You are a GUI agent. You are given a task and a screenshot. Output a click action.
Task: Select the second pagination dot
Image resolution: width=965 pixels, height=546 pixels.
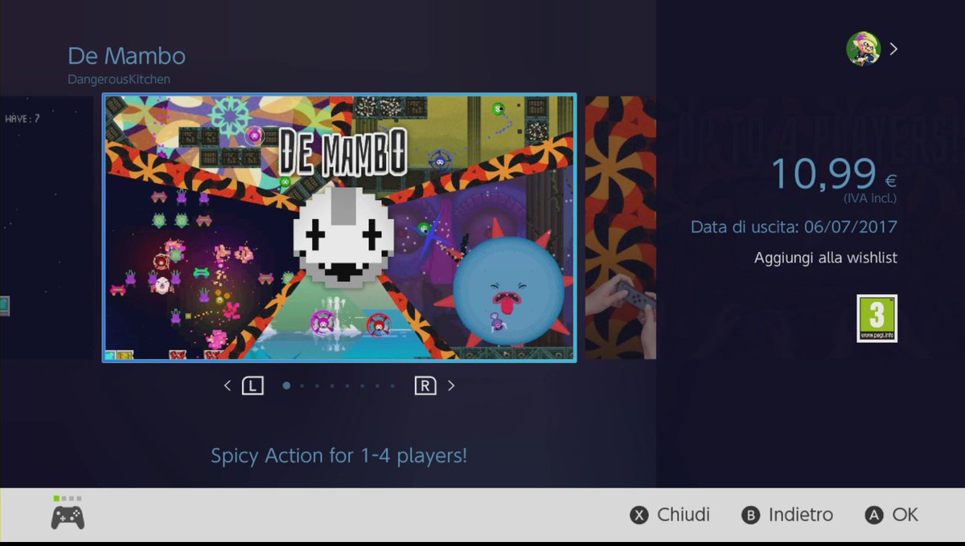coord(302,385)
